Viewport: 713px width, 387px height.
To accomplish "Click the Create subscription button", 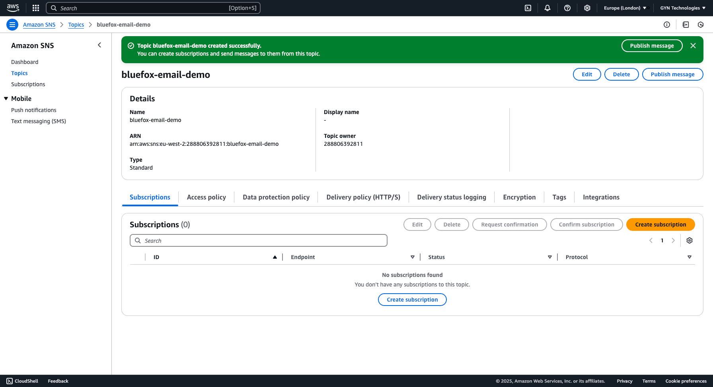I will (x=660, y=224).
